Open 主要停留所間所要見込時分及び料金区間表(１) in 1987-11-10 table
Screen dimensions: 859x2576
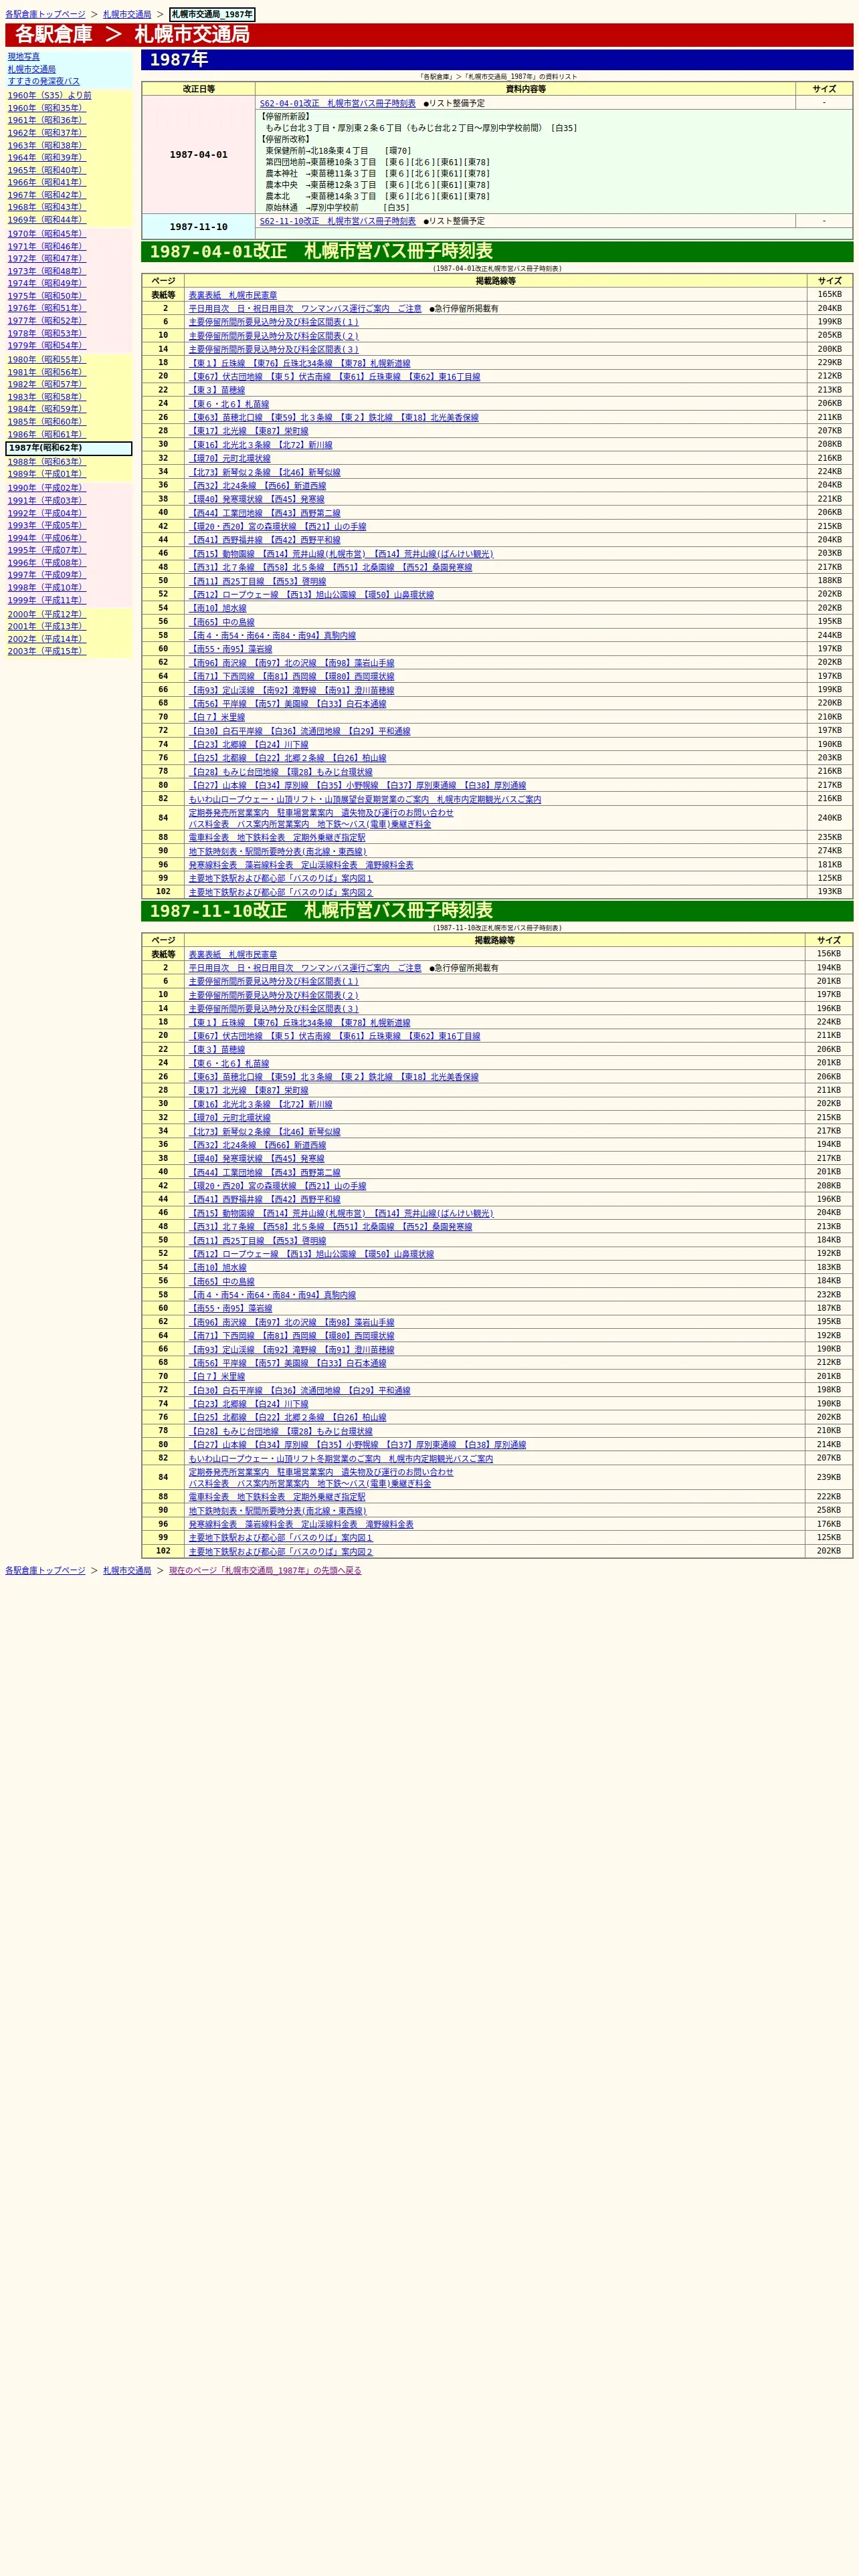(274, 982)
